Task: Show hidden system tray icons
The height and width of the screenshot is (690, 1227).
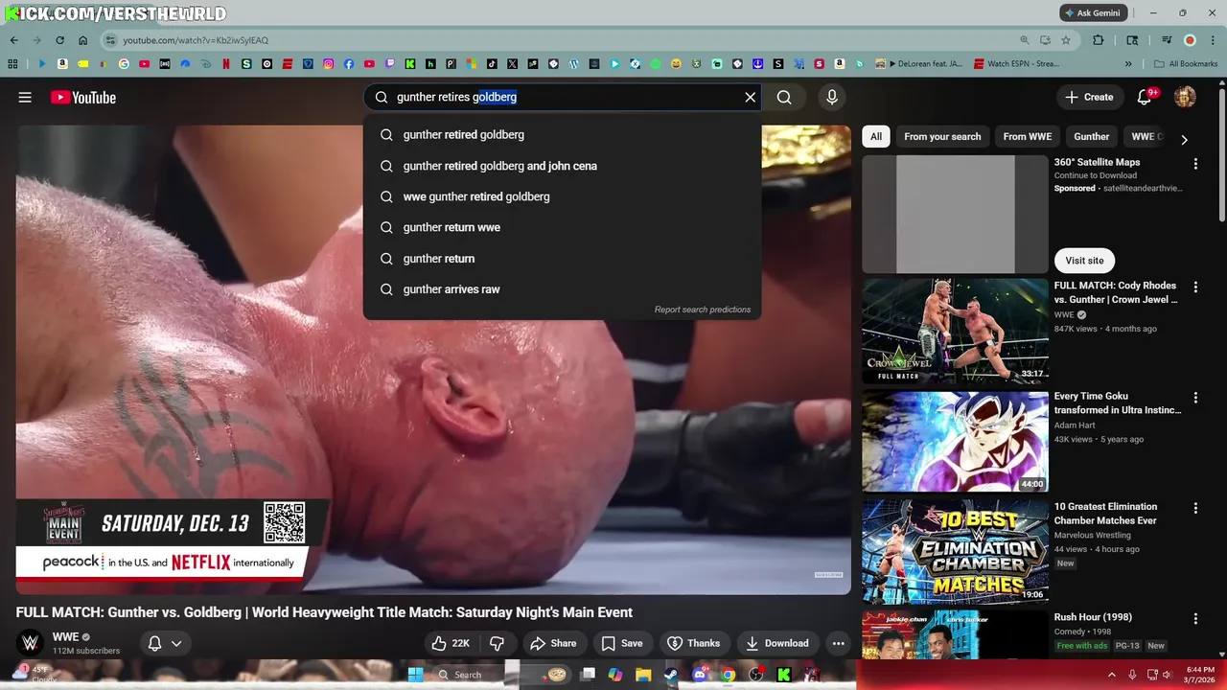Action: [1112, 675]
